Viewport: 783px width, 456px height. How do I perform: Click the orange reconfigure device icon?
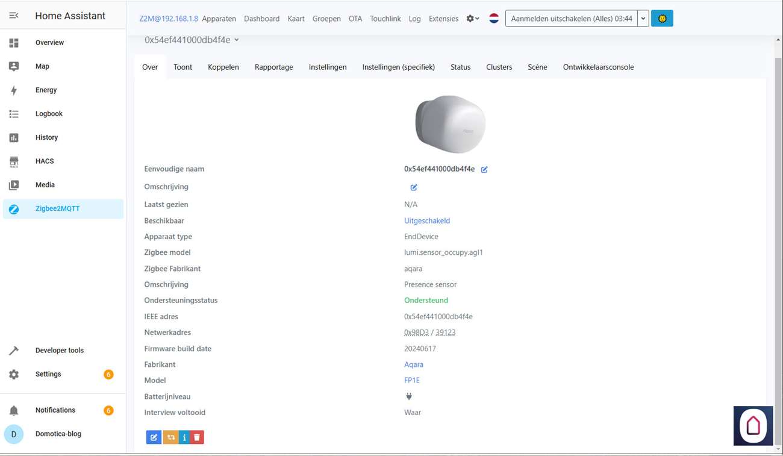click(171, 437)
